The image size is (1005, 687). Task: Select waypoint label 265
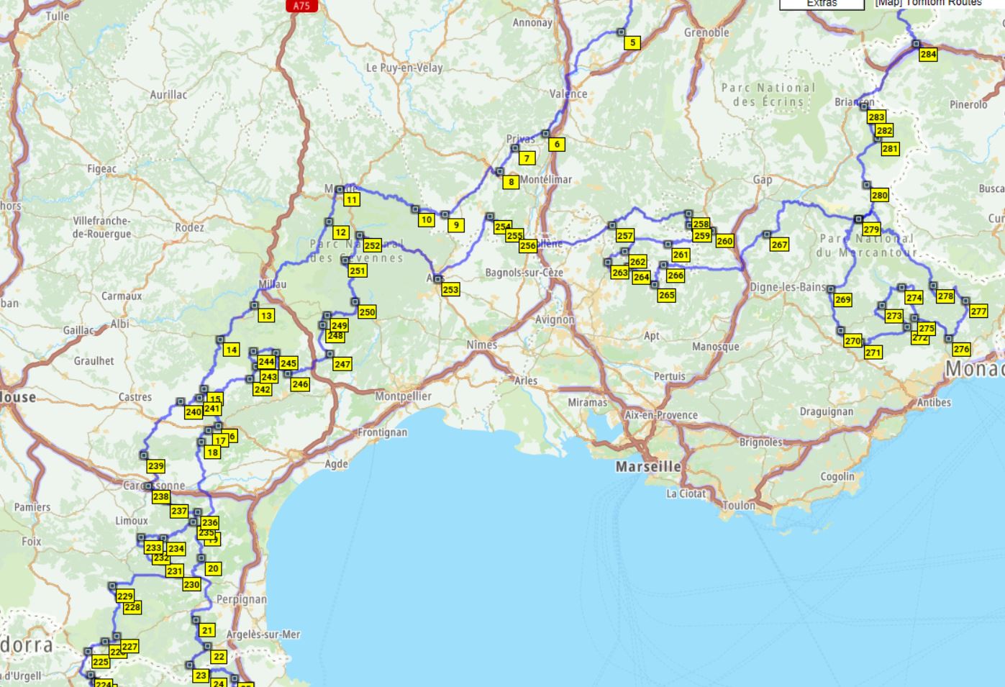tap(667, 295)
